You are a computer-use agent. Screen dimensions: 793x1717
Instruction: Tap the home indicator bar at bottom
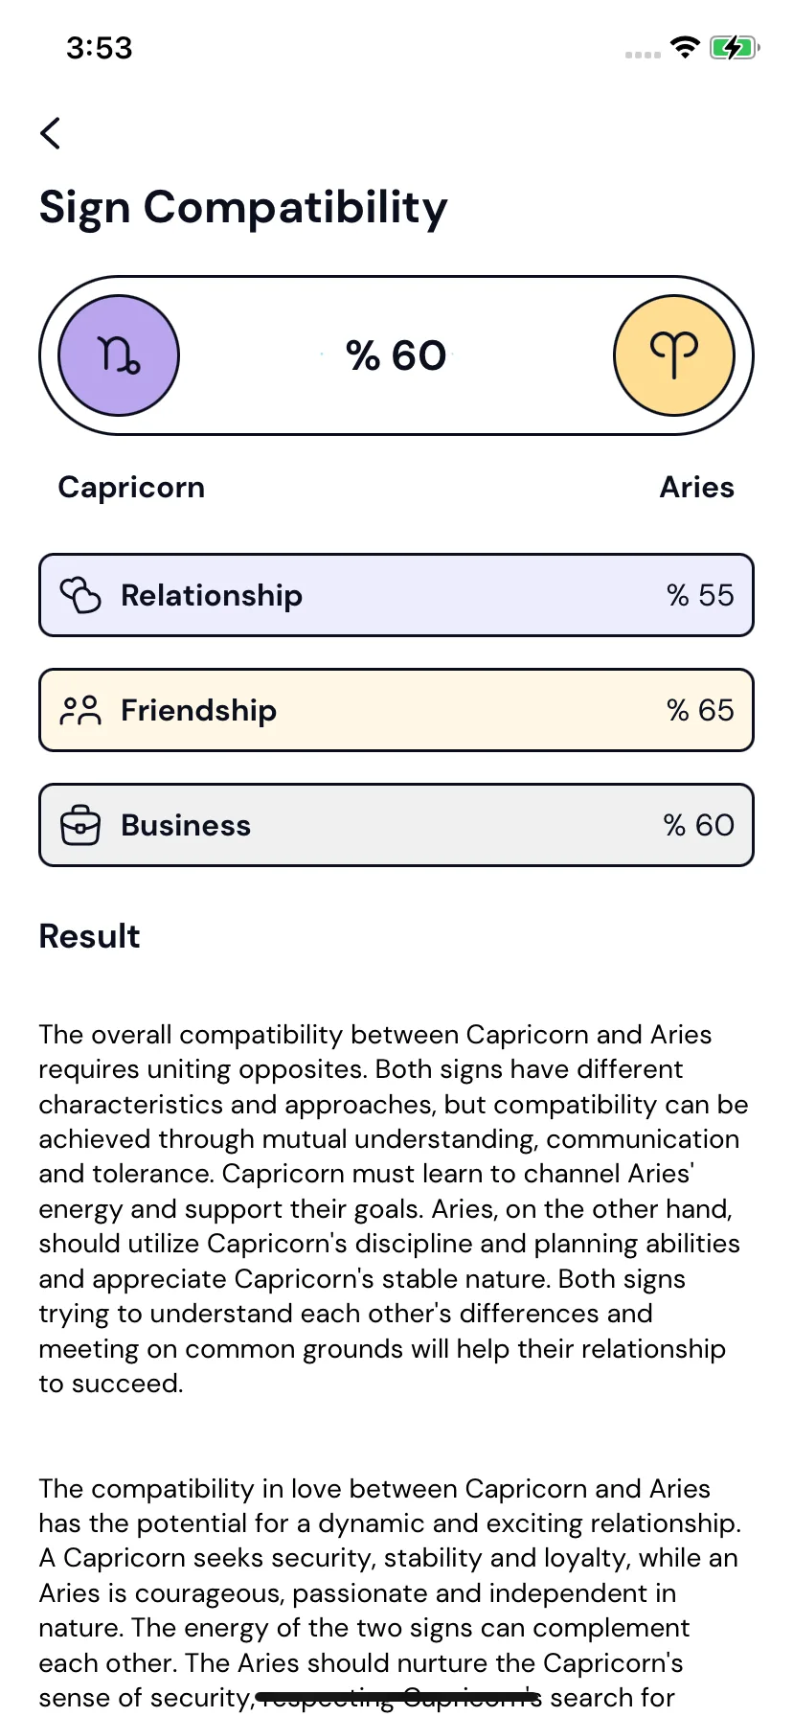[x=396, y=1697]
